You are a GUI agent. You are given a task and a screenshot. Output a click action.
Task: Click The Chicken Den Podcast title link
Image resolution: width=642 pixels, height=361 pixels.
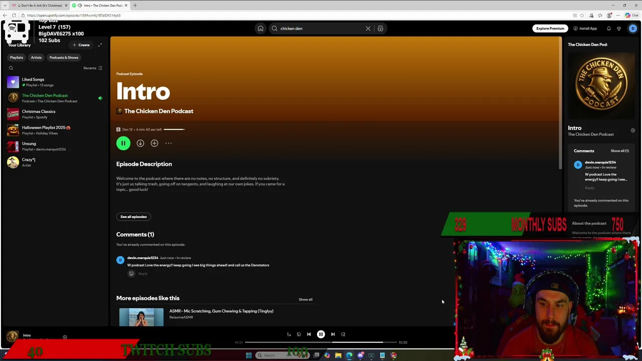coord(158,111)
